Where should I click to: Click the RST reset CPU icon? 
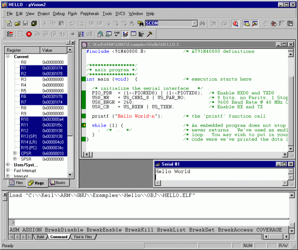point(10,34)
